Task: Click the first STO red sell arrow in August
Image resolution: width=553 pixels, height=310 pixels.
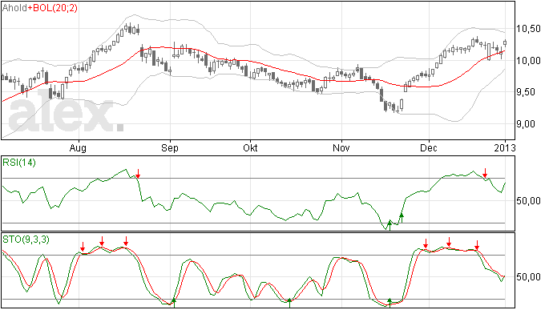Action: click(x=83, y=247)
